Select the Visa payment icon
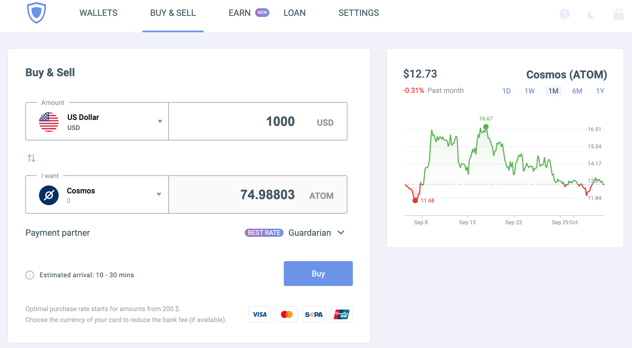632x348 pixels. pos(259,314)
